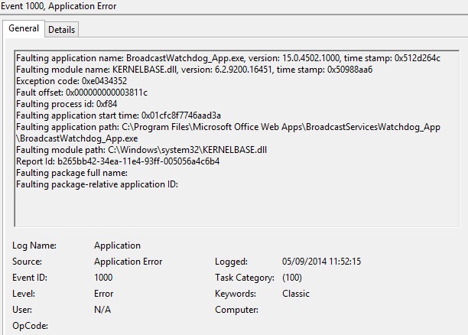
Task: Click the Keywords value 'Classic'
Action: coord(296,294)
